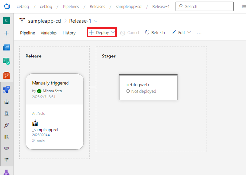The width and height of the screenshot is (246, 175).
Task: Open build 20230203.4 link
Action: [41, 135]
